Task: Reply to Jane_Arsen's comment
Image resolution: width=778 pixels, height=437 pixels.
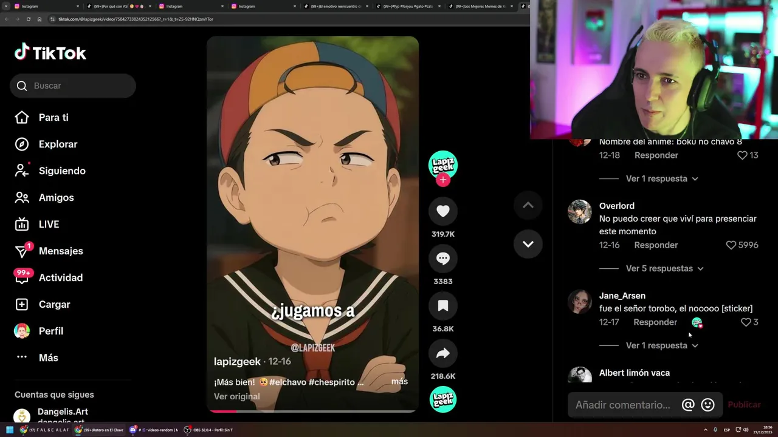Action: pos(655,322)
